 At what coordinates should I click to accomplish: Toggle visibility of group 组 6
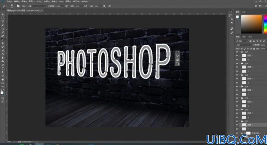click(x=237, y=63)
